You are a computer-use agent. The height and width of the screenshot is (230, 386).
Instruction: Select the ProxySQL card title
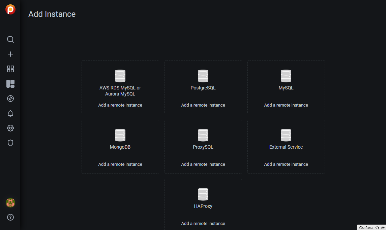click(203, 147)
